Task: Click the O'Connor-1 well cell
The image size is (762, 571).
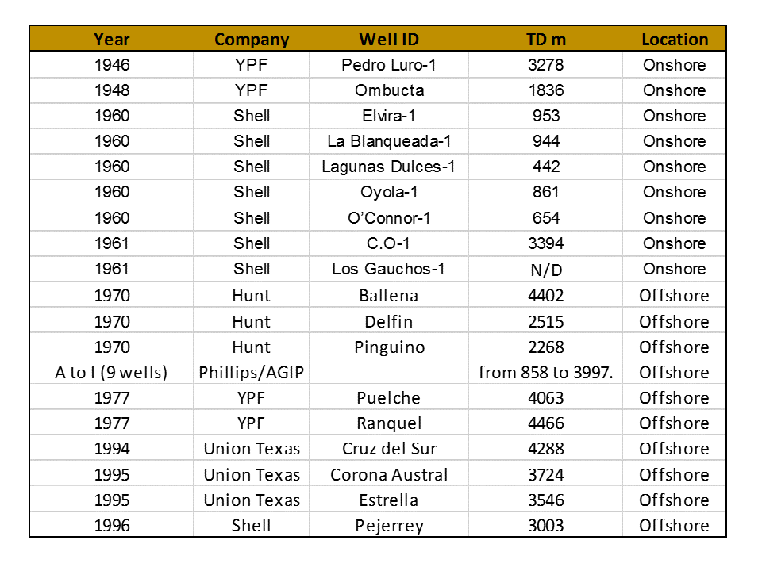Action: click(x=389, y=218)
